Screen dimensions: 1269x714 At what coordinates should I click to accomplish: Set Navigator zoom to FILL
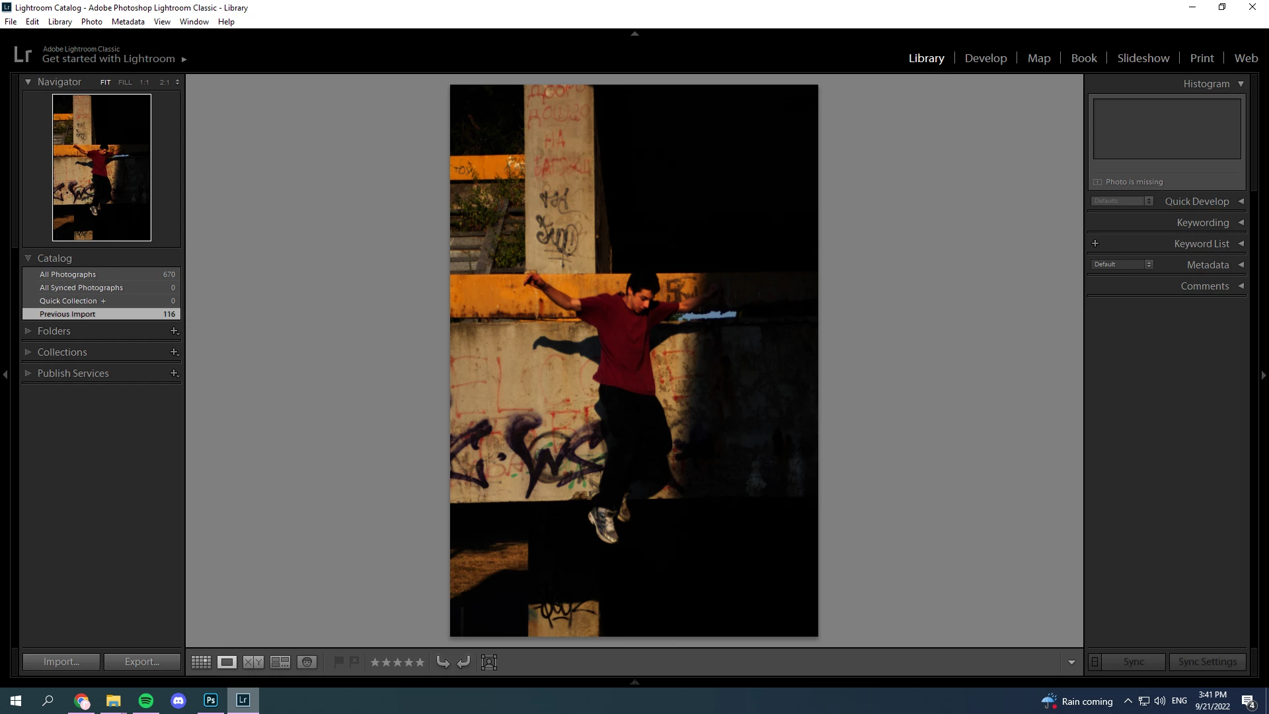coord(125,82)
